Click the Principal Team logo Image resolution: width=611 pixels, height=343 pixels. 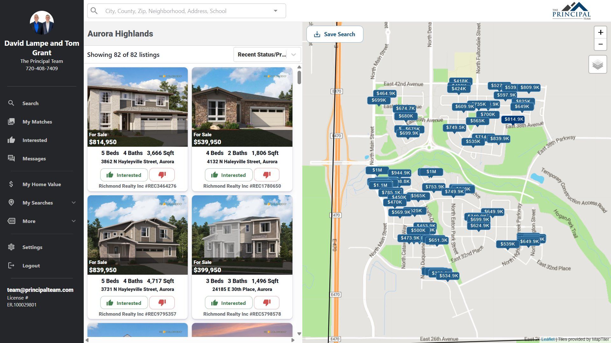[572, 11]
